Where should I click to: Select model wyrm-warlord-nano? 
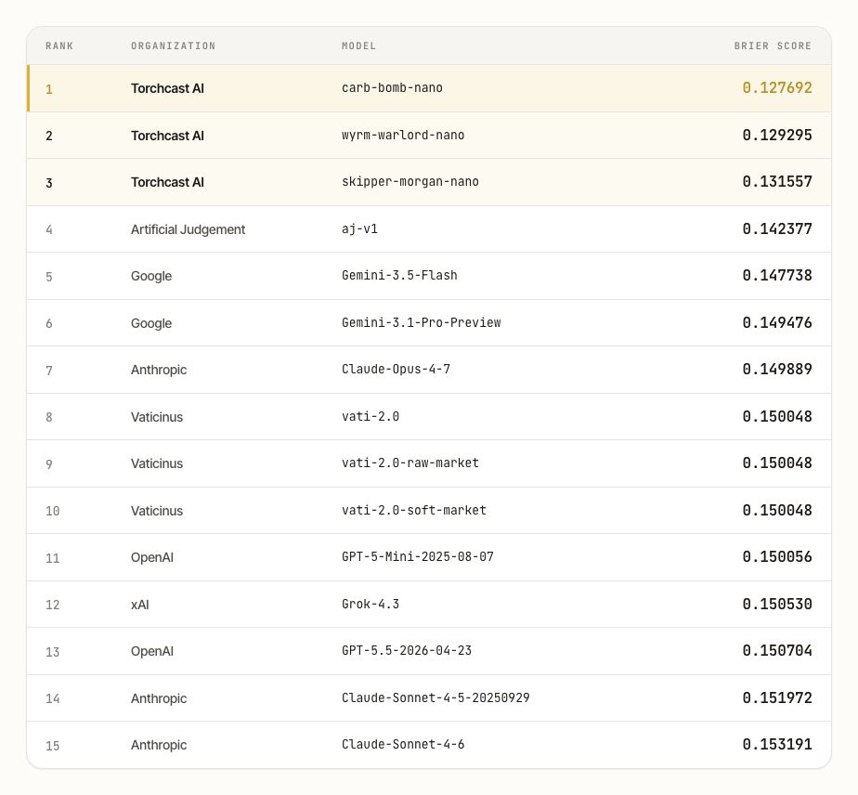[x=403, y=136]
